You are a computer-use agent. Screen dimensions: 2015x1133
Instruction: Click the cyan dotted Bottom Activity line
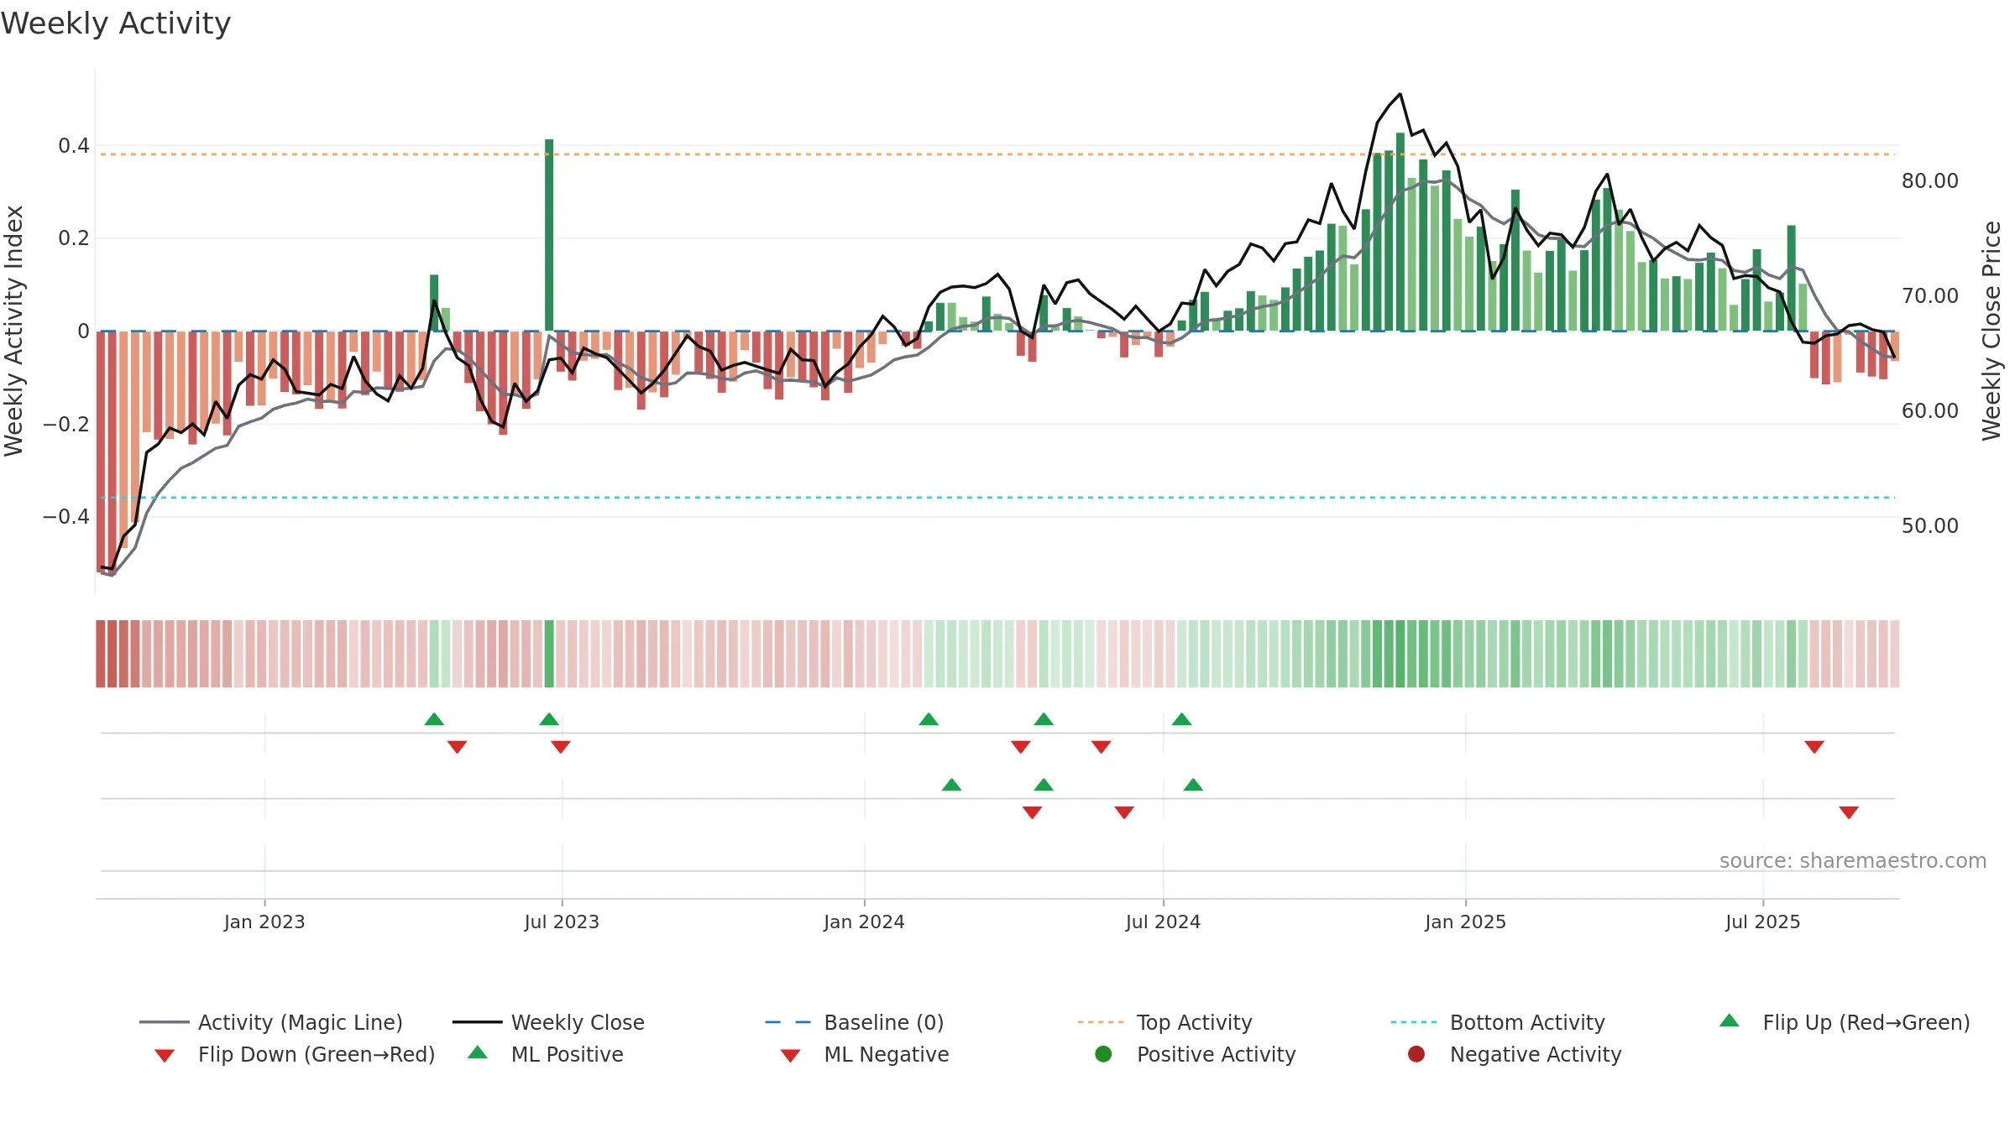[997, 498]
